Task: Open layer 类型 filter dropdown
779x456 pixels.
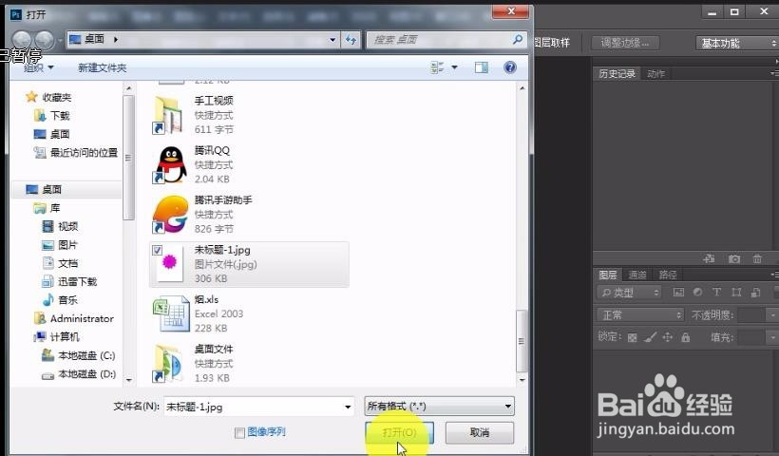Action: pyautogui.click(x=630, y=293)
